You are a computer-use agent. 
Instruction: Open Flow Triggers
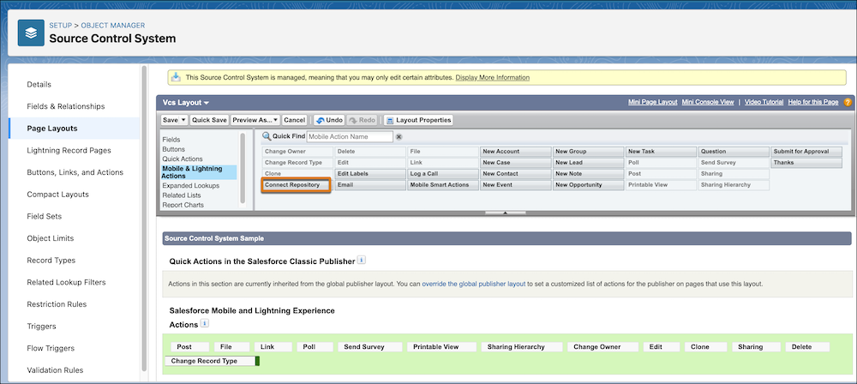51,348
